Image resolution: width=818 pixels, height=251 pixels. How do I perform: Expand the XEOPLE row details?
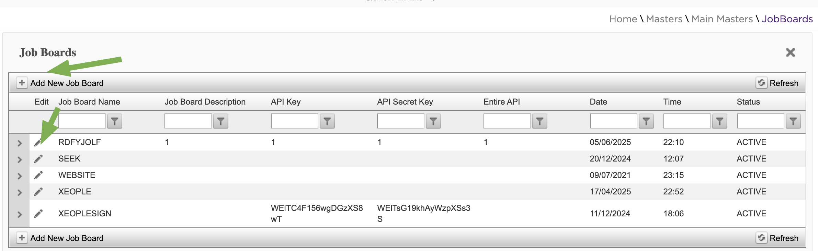[20, 192]
